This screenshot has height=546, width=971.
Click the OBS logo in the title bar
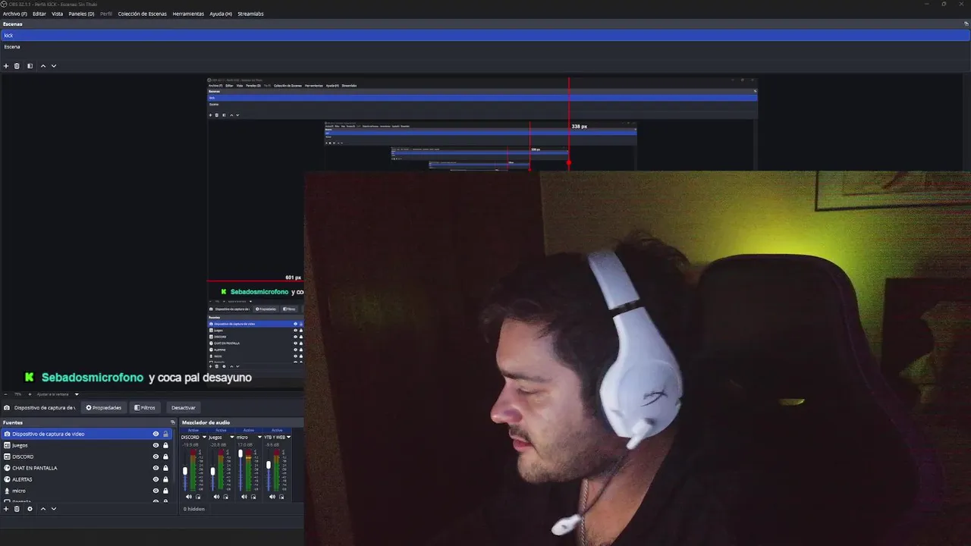click(x=4, y=4)
